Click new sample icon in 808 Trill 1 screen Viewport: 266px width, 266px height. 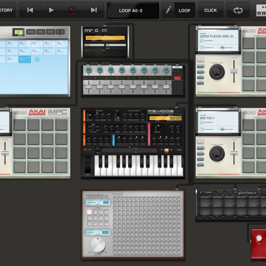point(222,129)
